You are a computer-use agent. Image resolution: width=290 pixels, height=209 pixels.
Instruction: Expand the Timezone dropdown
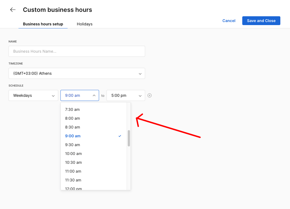(77, 73)
